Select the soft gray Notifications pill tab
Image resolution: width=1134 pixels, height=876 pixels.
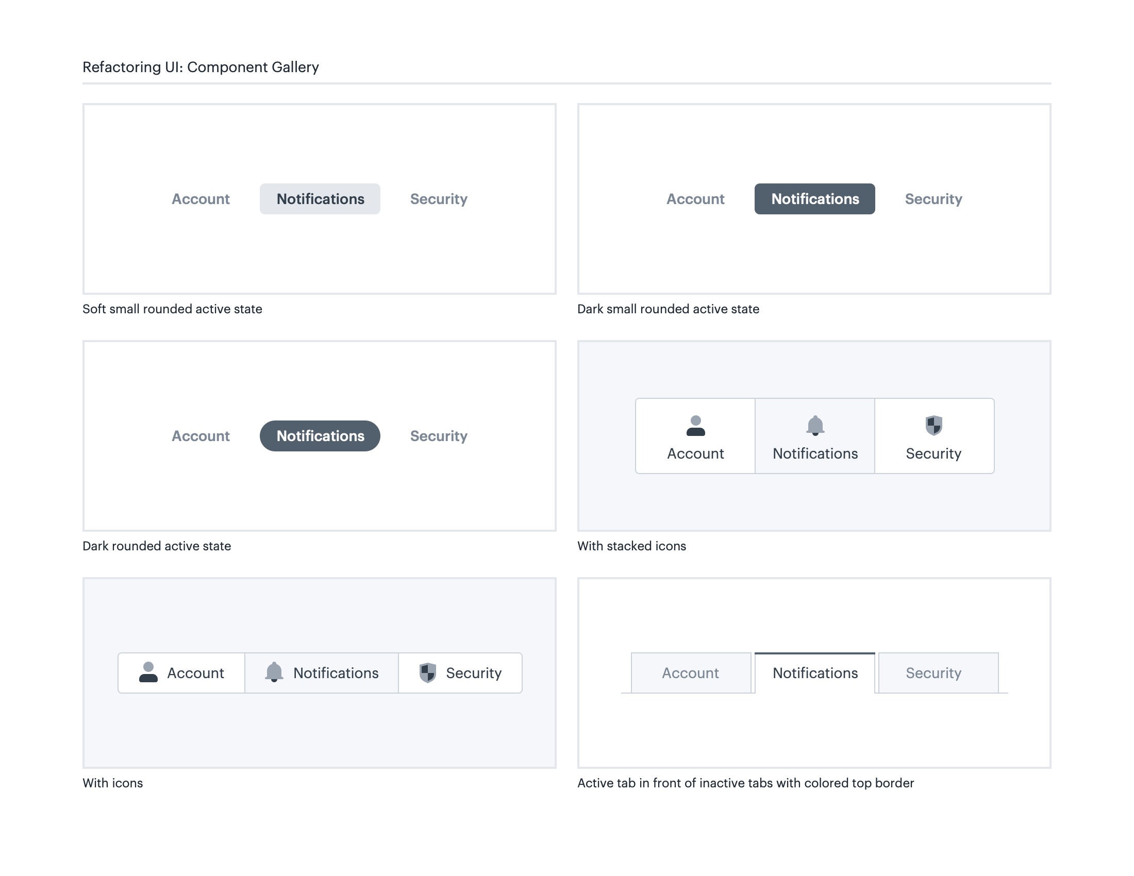click(x=320, y=199)
